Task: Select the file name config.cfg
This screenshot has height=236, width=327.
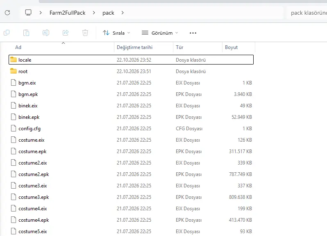Action: tap(30, 129)
